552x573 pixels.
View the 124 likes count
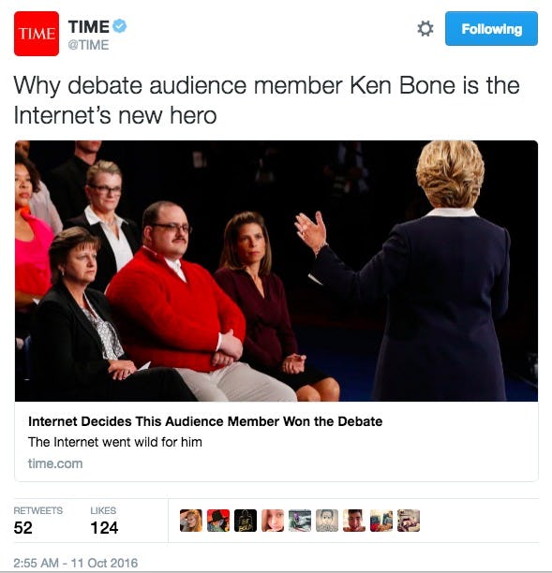pyautogui.click(x=104, y=528)
